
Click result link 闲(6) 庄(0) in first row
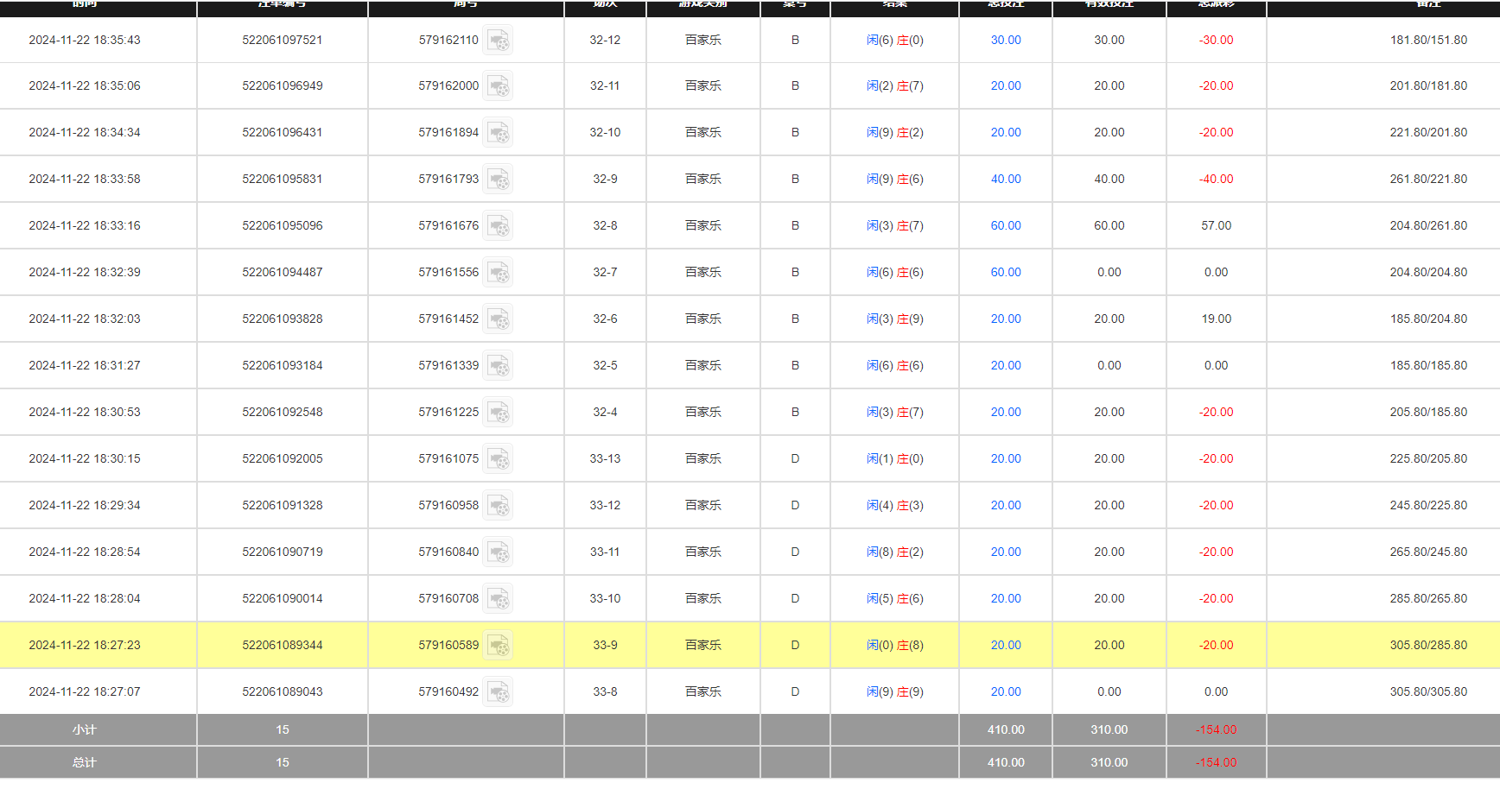[894, 41]
